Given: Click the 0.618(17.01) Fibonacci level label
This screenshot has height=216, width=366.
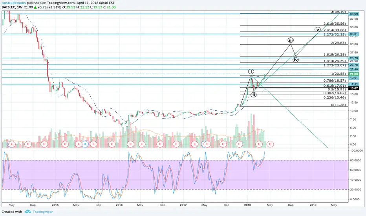Looking at the screenshot, I should pyautogui.click(x=335, y=86).
